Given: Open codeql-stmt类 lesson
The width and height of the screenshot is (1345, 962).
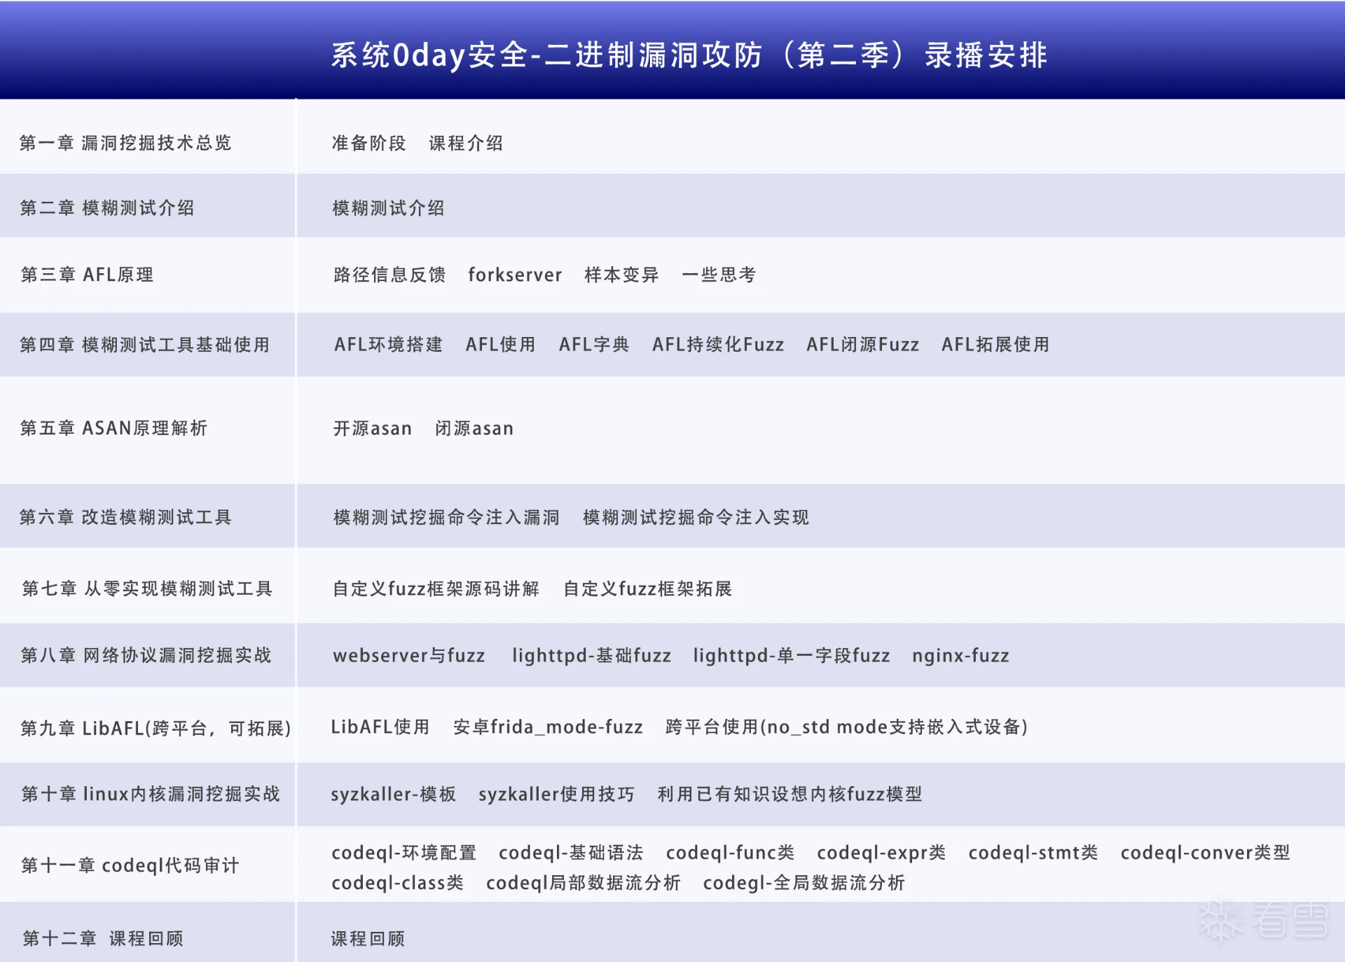Looking at the screenshot, I should (1033, 852).
